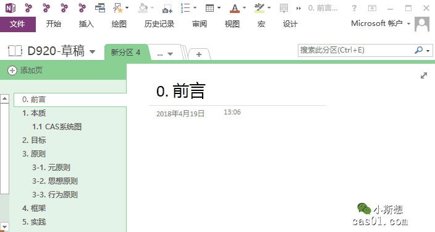Open the search scope dropdown arrow

pos(428,51)
